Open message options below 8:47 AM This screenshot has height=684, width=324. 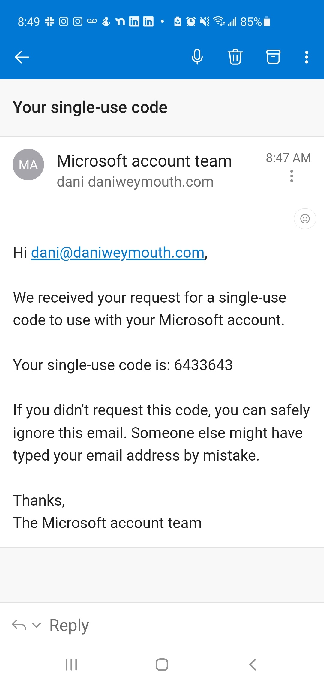tap(292, 176)
